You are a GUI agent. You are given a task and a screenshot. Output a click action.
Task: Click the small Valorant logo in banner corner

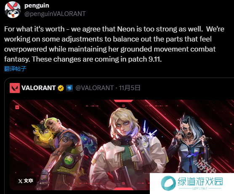(17, 107)
